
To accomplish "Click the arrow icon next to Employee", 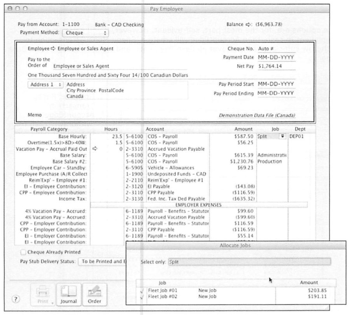I will (53, 49).
